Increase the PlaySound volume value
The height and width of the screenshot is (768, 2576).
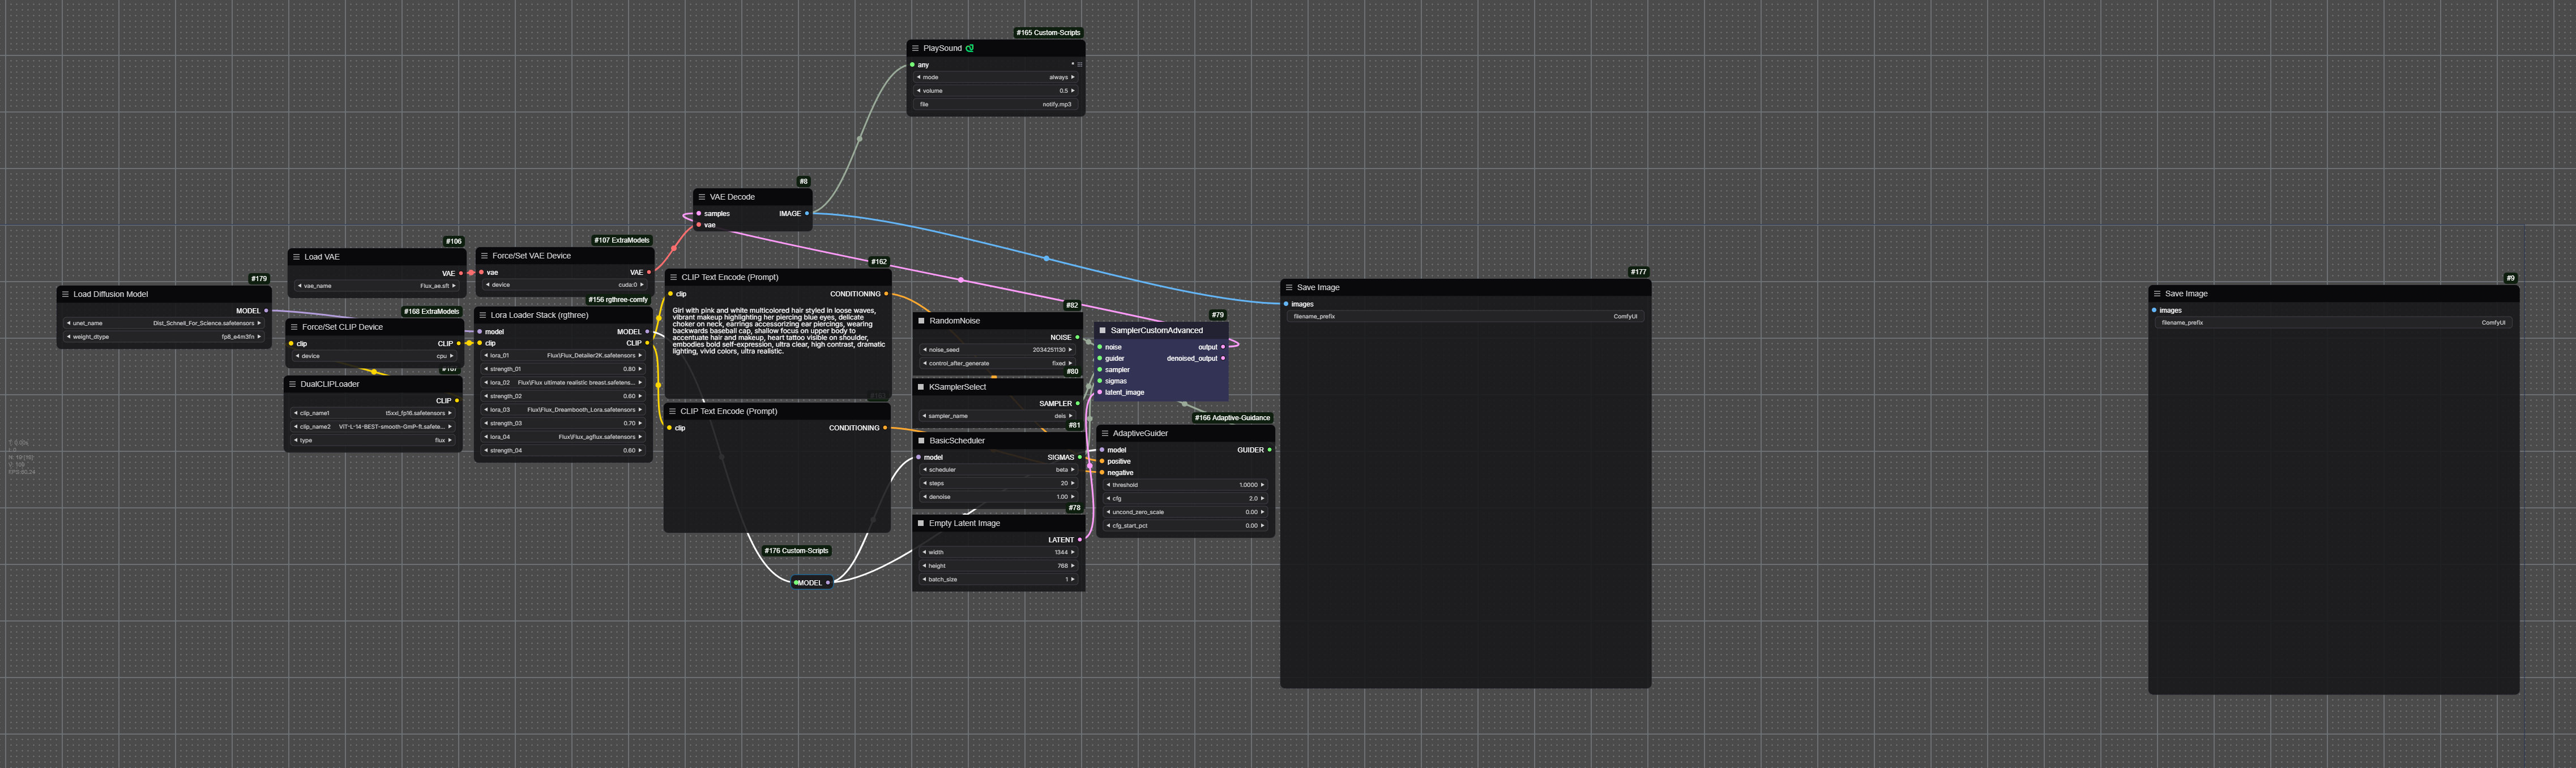tap(1073, 91)
